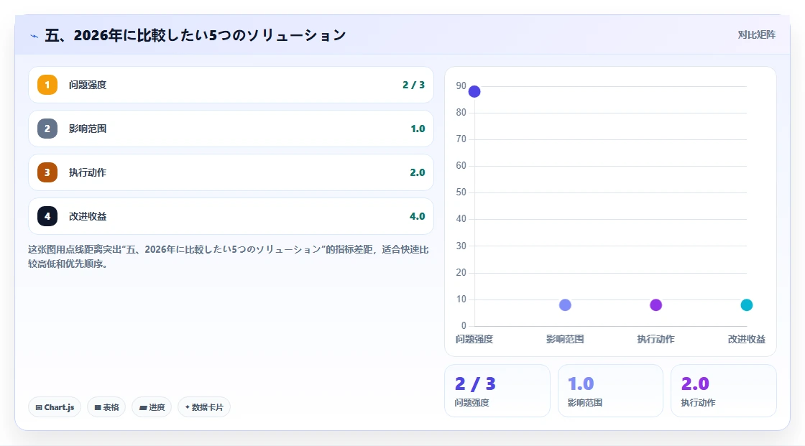Image resolution: width=805 pixels, height=446 pixels.
Task: Click the 表格 tag
Action: (106, 407)
